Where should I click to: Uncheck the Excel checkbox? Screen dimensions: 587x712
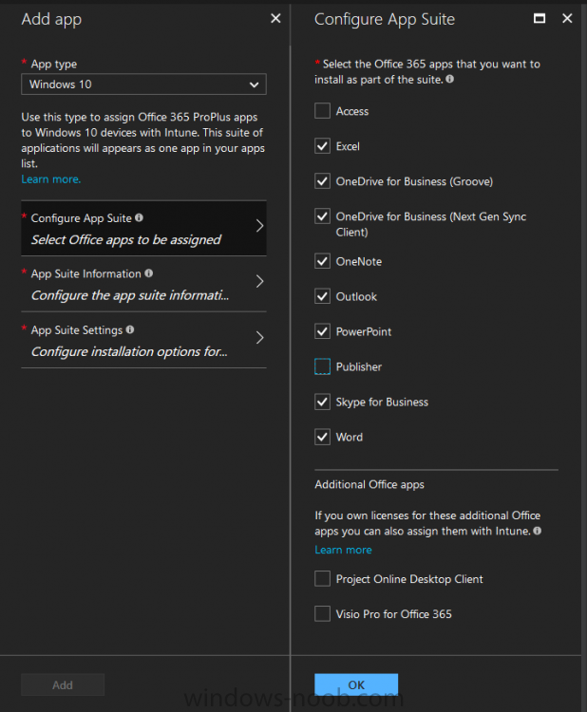(323, 146)
